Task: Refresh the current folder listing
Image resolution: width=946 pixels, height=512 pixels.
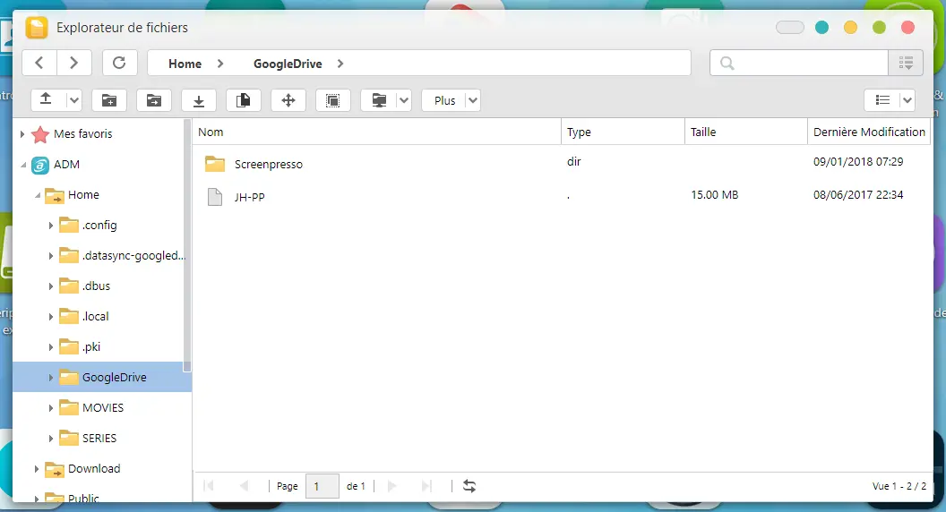Action: (x=119, y=63)
